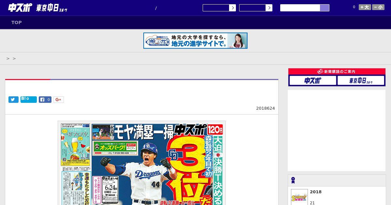The height and width of the screenshot is (205, 391).
Task: Open the 地元の進学サイト banner ad
Action: tap(195, 41)
